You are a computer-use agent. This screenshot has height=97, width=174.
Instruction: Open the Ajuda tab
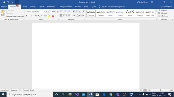pyautogui.click(x=94, y=6)
